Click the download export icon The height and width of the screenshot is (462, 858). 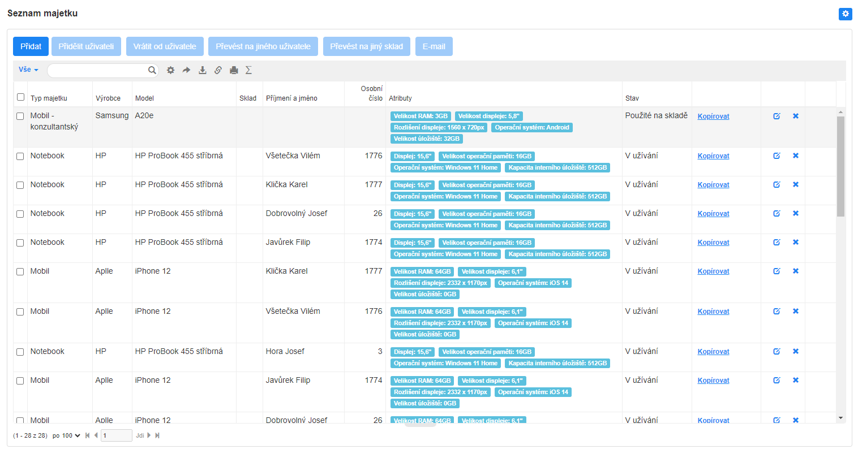(202, 70)
